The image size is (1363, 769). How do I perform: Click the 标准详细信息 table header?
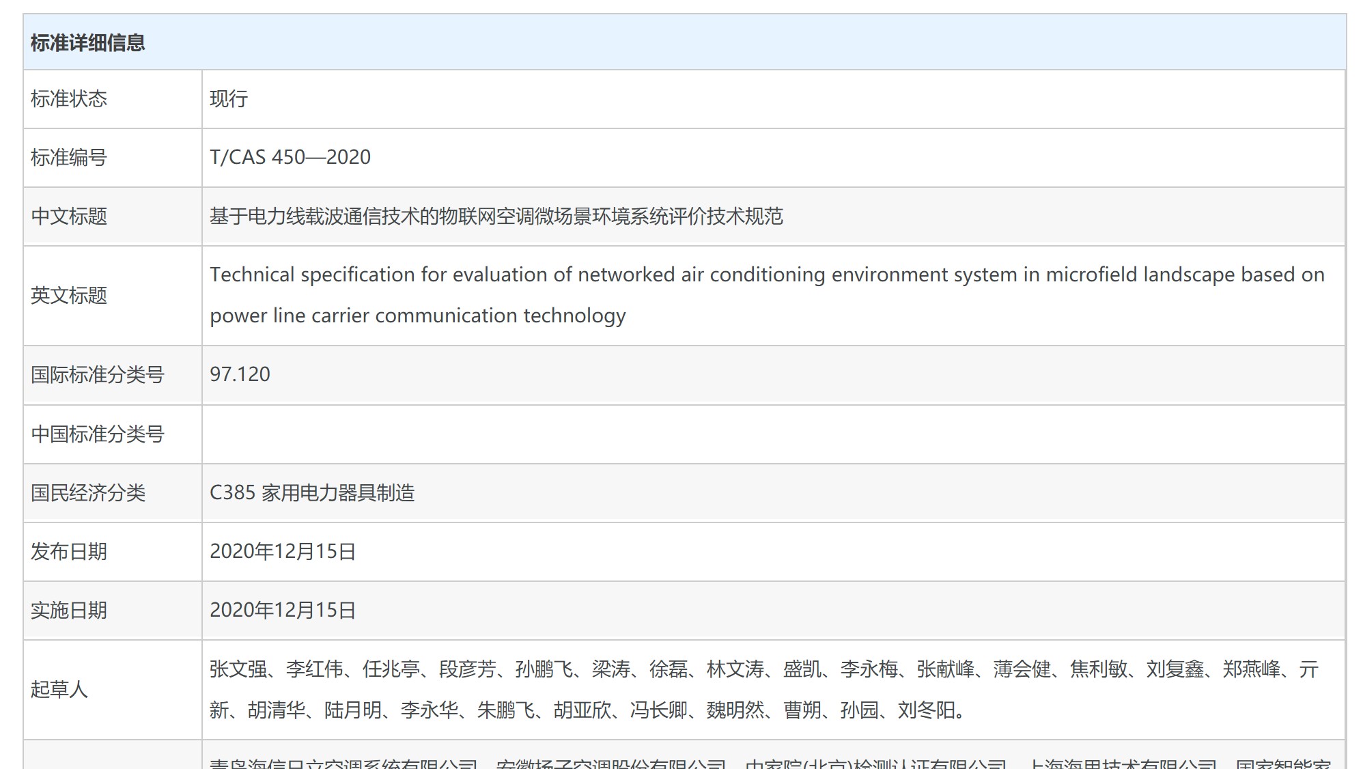(87, 42)
